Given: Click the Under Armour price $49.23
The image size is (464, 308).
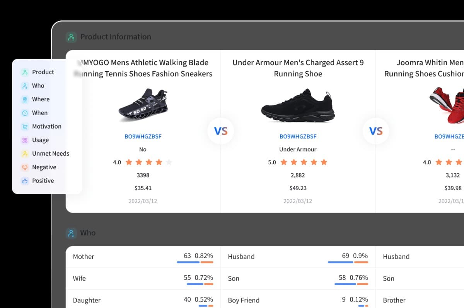Looking at the screenshot, I should (298, 188).
